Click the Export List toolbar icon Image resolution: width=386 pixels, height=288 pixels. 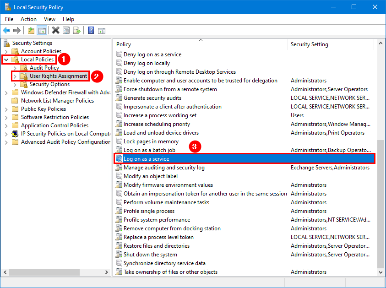[x=77, y=31]
